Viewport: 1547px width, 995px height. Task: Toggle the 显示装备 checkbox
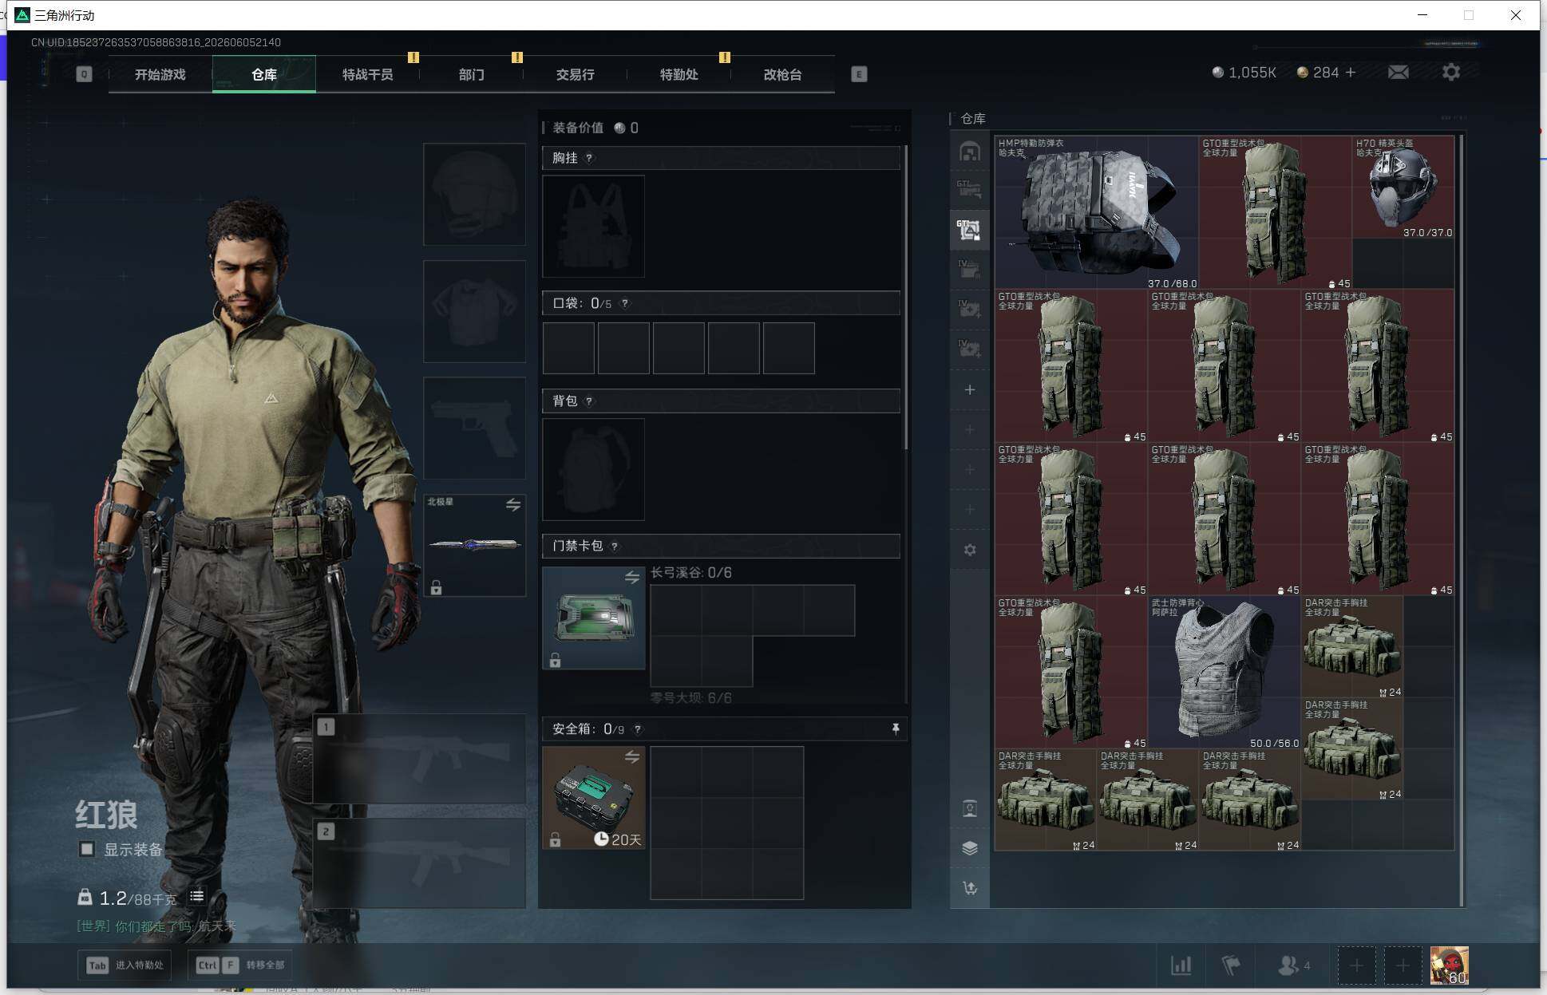click(86, 849)
